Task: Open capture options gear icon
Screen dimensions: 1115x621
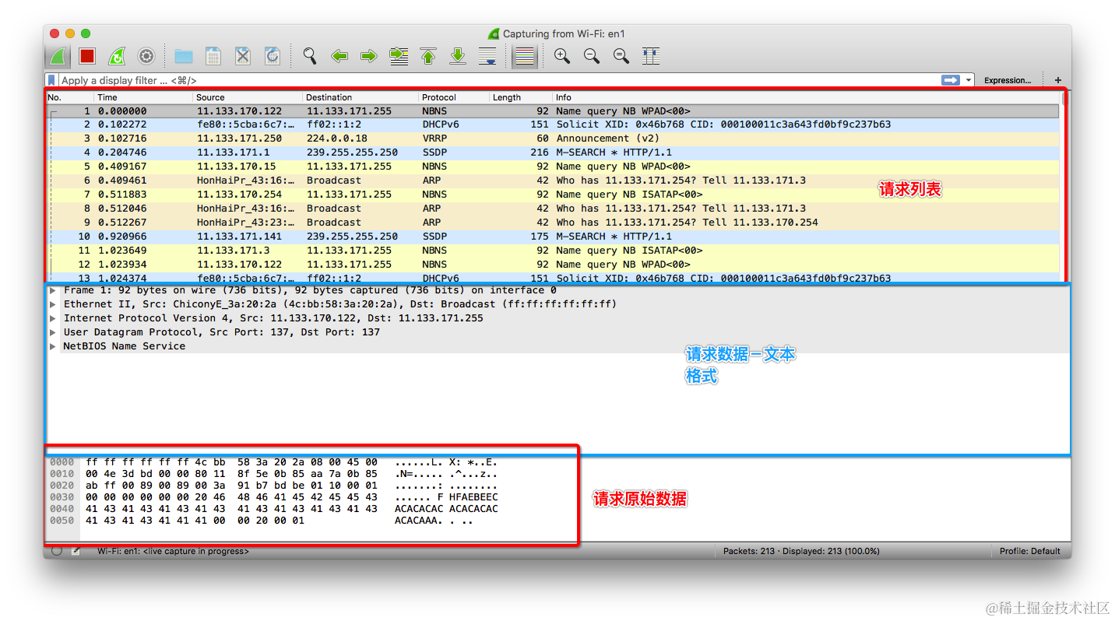Action: point(146,56)
